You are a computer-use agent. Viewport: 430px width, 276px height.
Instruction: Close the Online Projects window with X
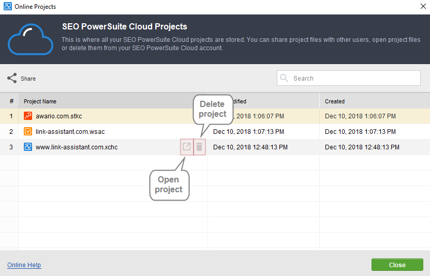click(x=423, y=6)
